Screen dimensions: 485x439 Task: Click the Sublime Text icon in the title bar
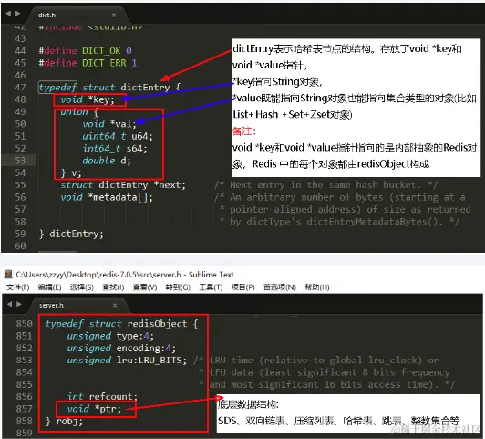[8, 275]
